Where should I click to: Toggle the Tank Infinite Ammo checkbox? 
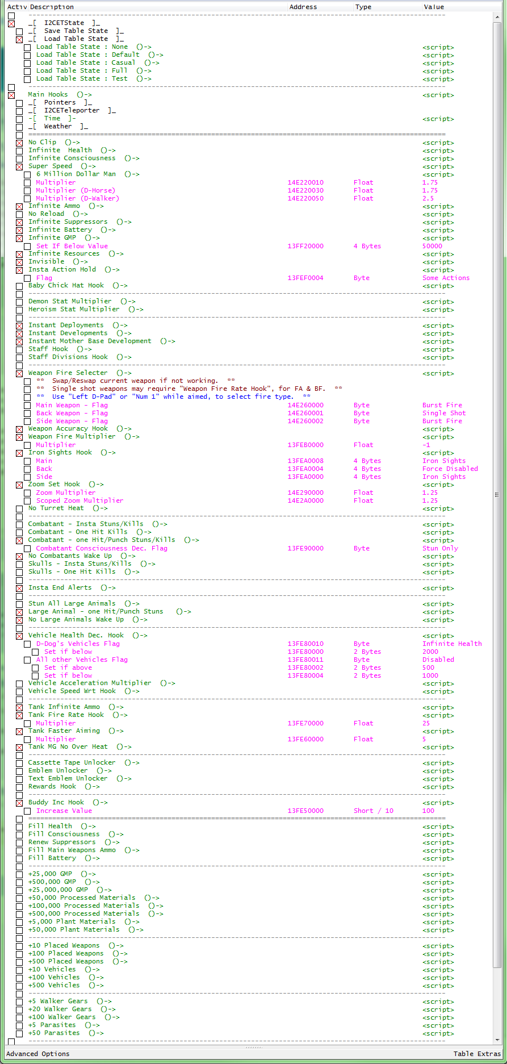(x=19, y=708)
